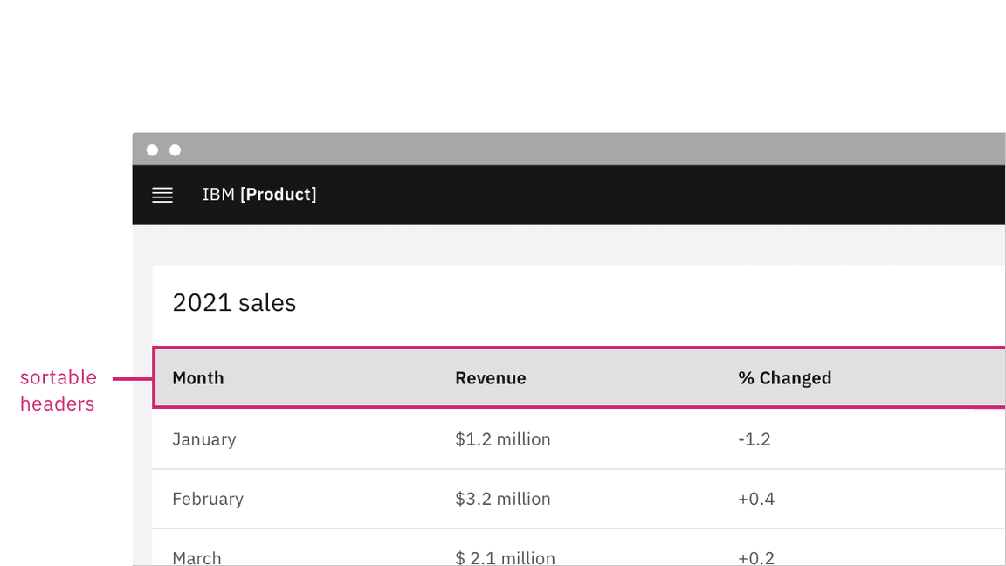The height and width of the screenshot is (566, 1006).
Task: Click the pink sortable headers annotation label
Action: (59, 390)
